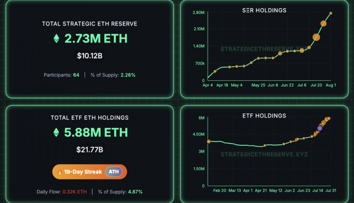This screenshot has height=203, width=354.
Task: Click the $21.77B ETF holdings value
Action: pyautogui.click(x=89, y=150)
